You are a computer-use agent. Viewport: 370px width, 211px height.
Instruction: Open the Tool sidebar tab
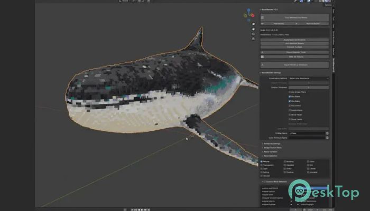334,18
